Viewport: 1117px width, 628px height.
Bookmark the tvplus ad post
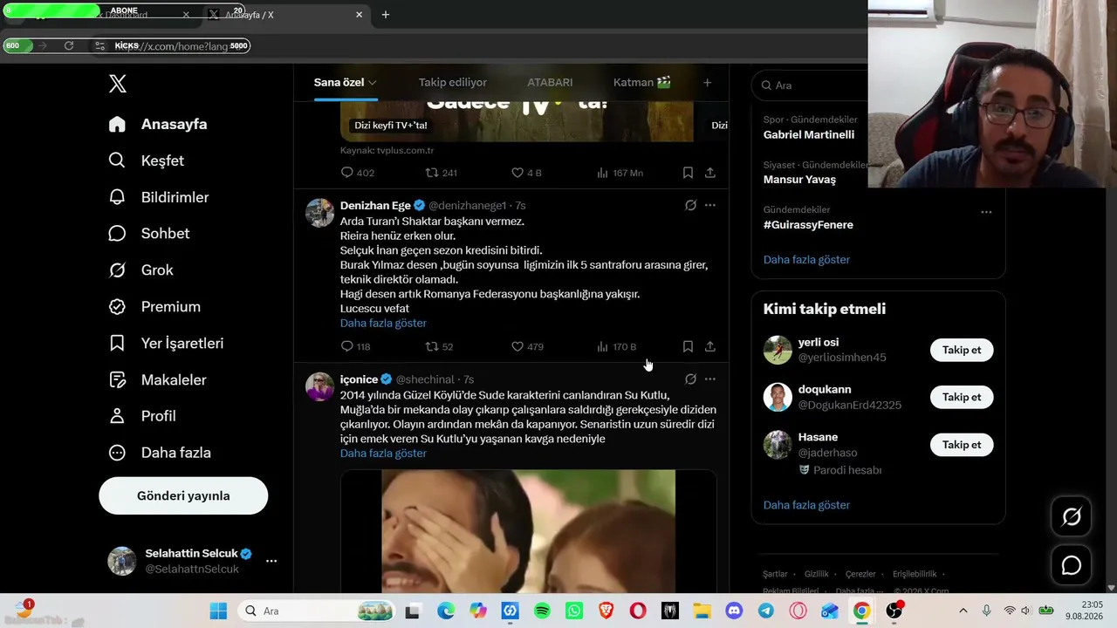point(688,173)
